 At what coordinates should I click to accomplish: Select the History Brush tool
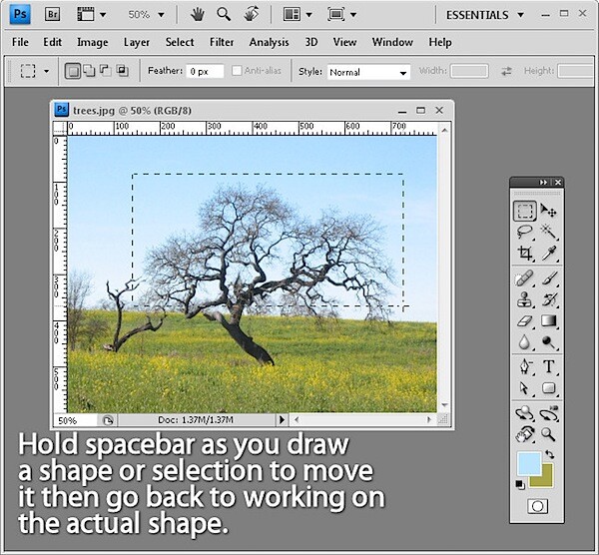(x=548, y=299)
